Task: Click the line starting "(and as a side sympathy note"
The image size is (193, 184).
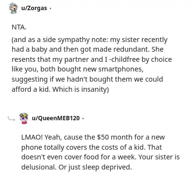Action: click(x=89, y=40)
